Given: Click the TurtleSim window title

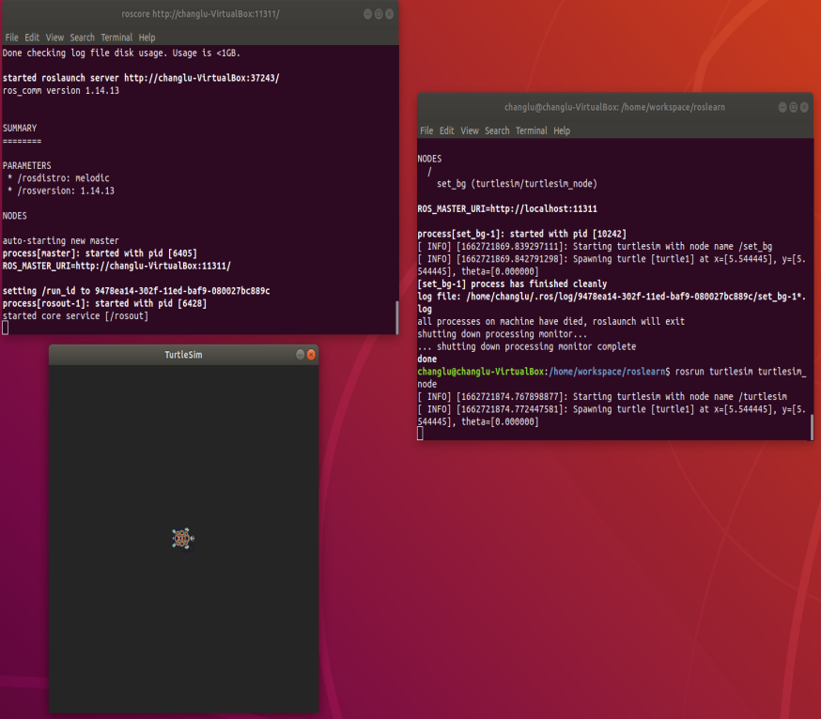Looking at the screenshot, I should (183, 355).
